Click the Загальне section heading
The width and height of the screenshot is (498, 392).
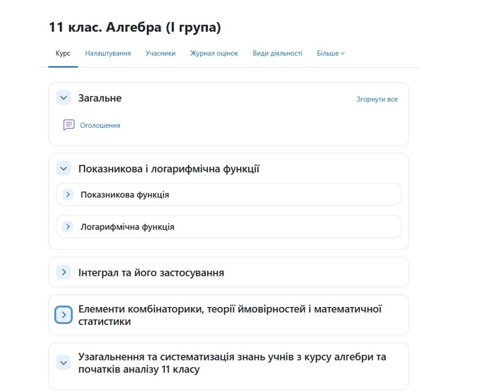click(100, 98)
